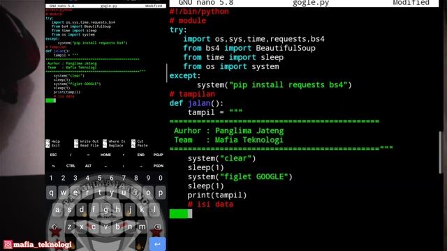Click the nano 'Help' shortcut label
Image resolution: width=447 pixels, height=251 pixels.
coord(56,142)
